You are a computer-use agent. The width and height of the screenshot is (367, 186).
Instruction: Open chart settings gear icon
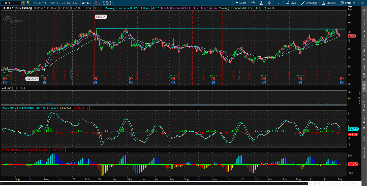tap(269, 3)
